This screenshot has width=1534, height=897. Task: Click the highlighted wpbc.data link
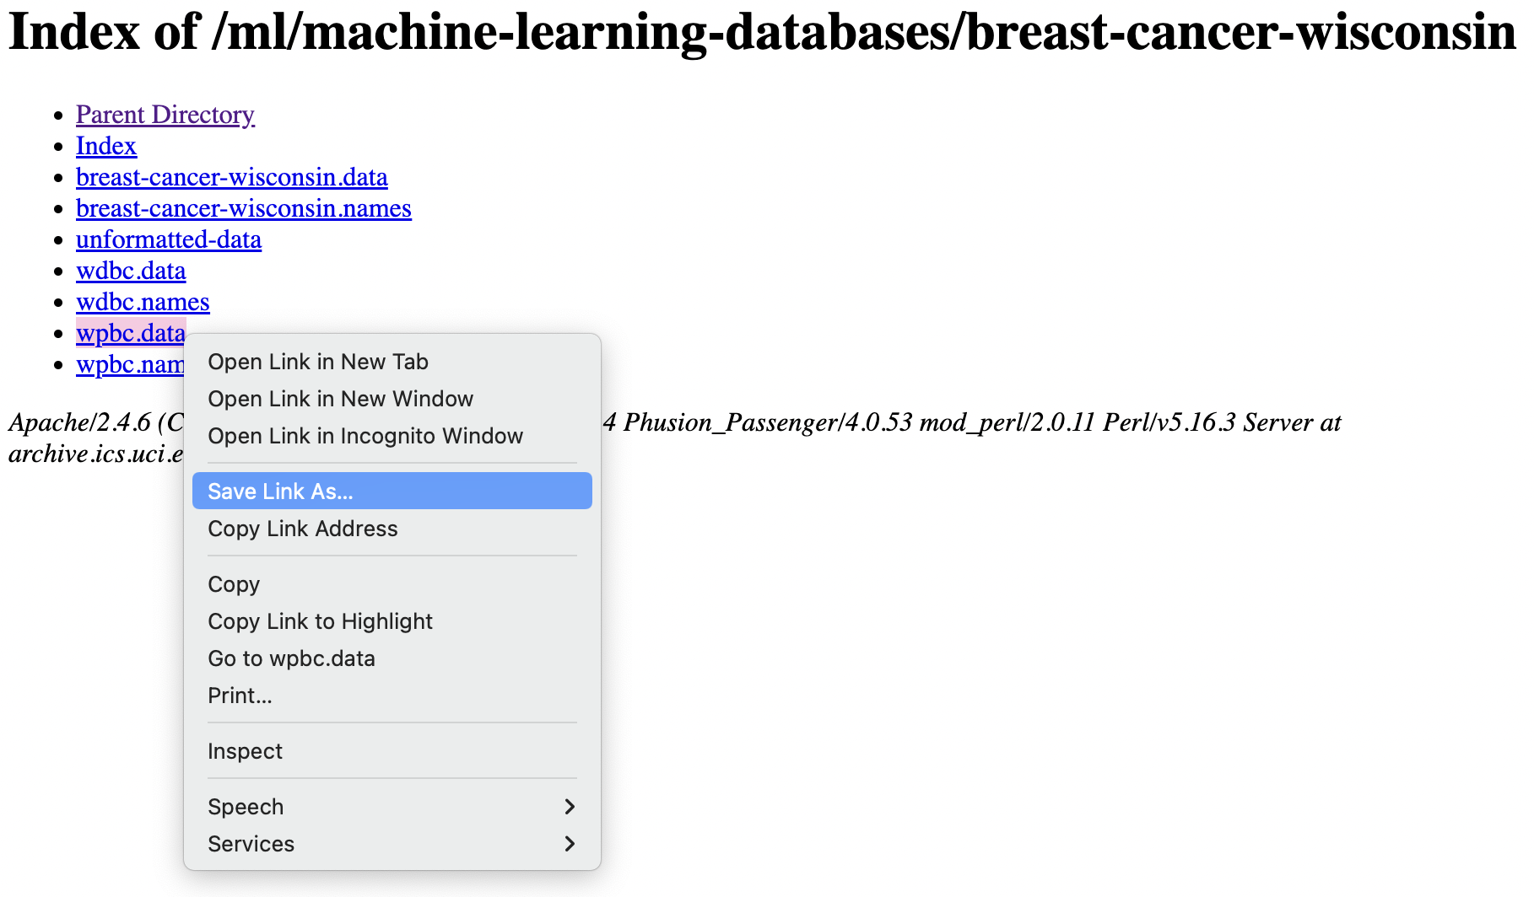pos(131,333)
